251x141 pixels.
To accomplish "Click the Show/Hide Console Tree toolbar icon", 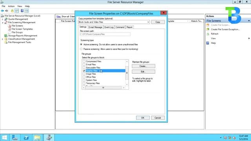I will pyautogui.click(x=16, y=11).
